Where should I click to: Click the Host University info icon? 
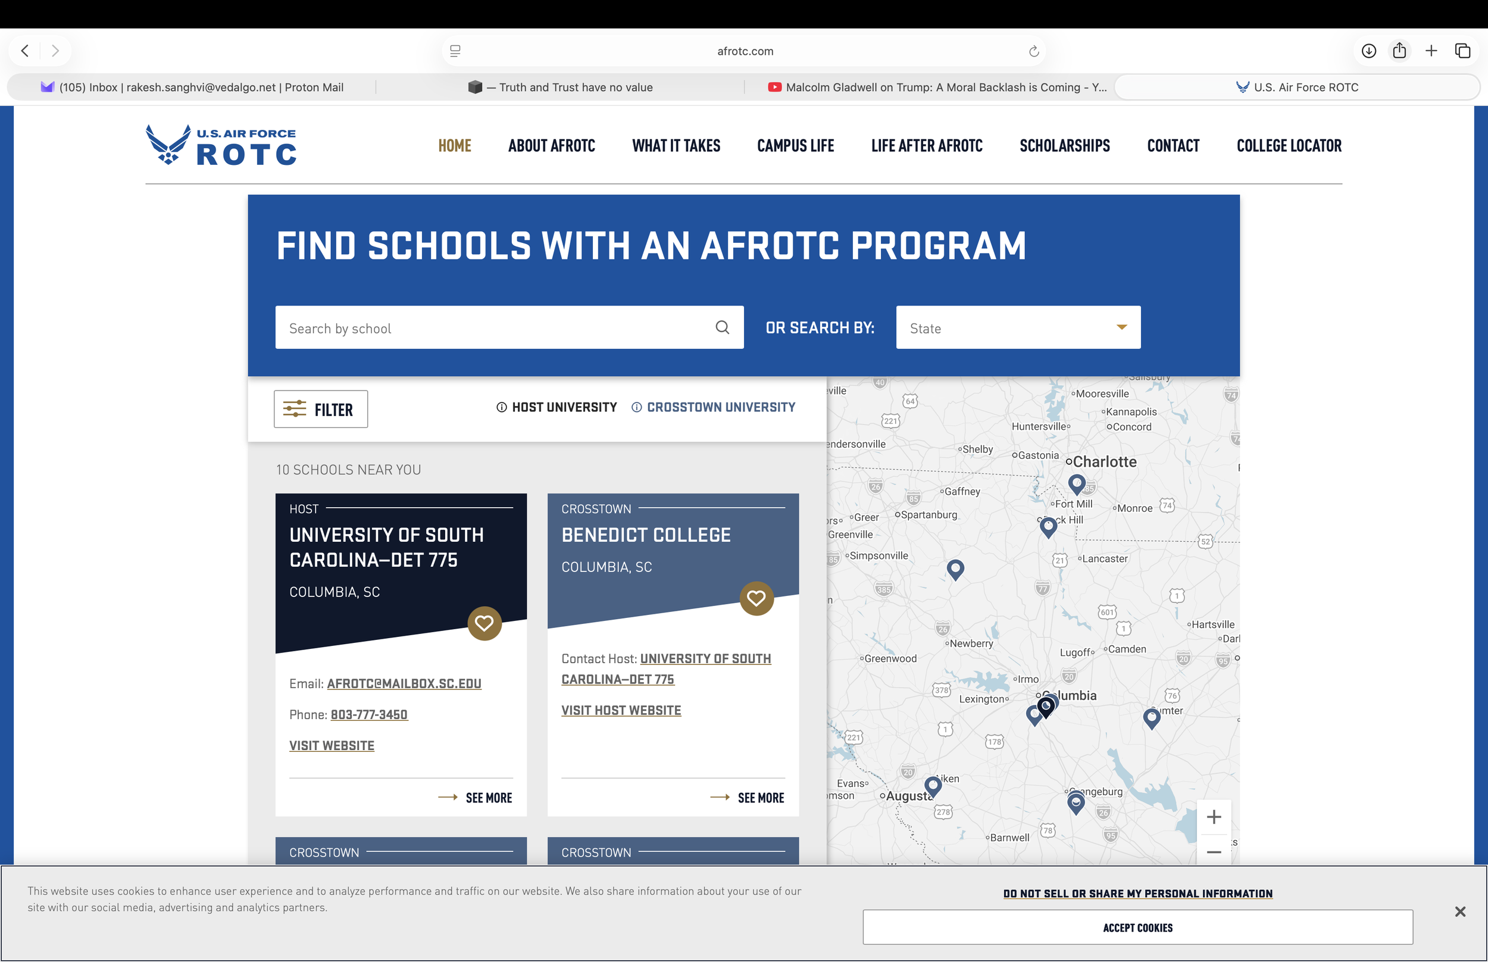pos(501,407)
